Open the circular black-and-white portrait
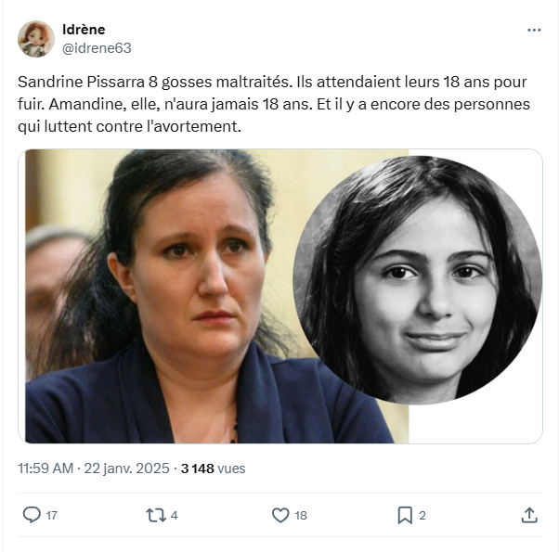The image size is (559, 552). click(x=418, y=280)
